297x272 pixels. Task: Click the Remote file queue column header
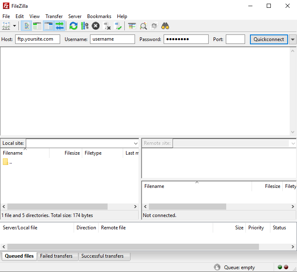[156, 228]
